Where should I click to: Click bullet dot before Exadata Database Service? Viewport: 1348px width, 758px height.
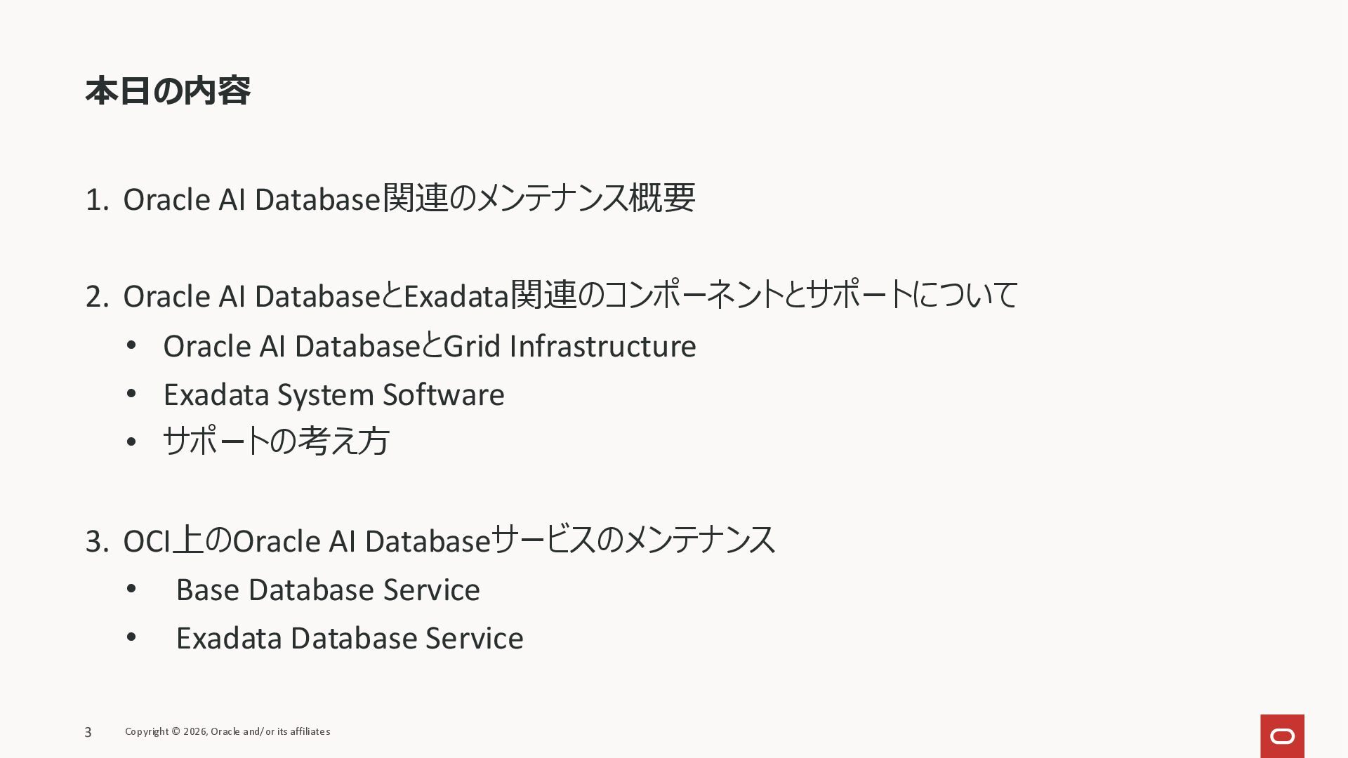coord(131,638)
